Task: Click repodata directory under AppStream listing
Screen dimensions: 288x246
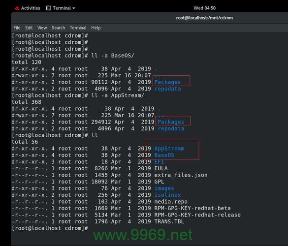Action: click(x=171, y=128)
